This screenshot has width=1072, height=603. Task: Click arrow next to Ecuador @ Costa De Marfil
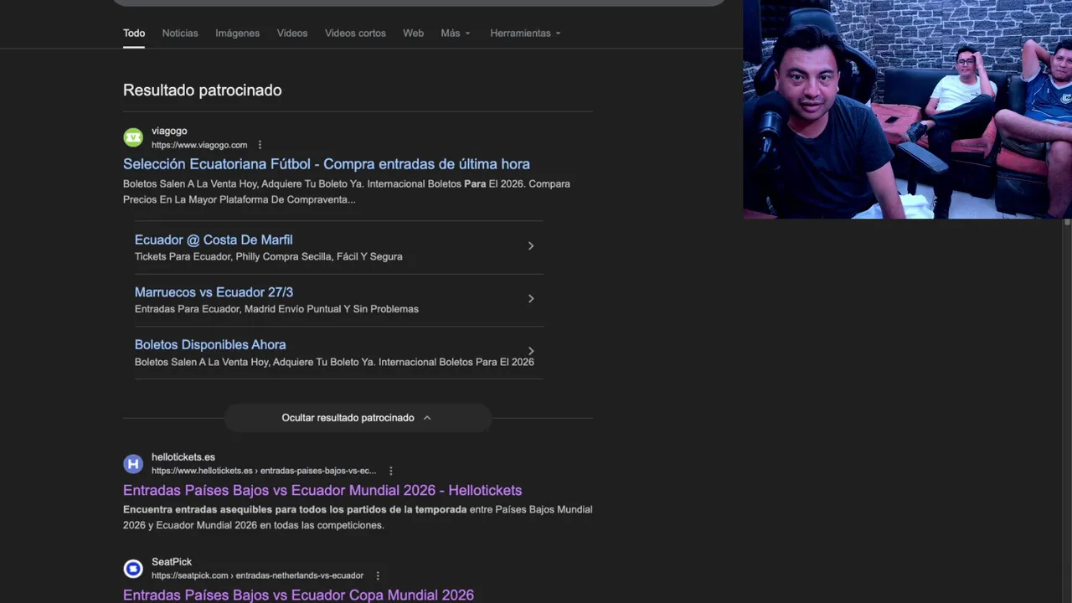pos(530,246)
